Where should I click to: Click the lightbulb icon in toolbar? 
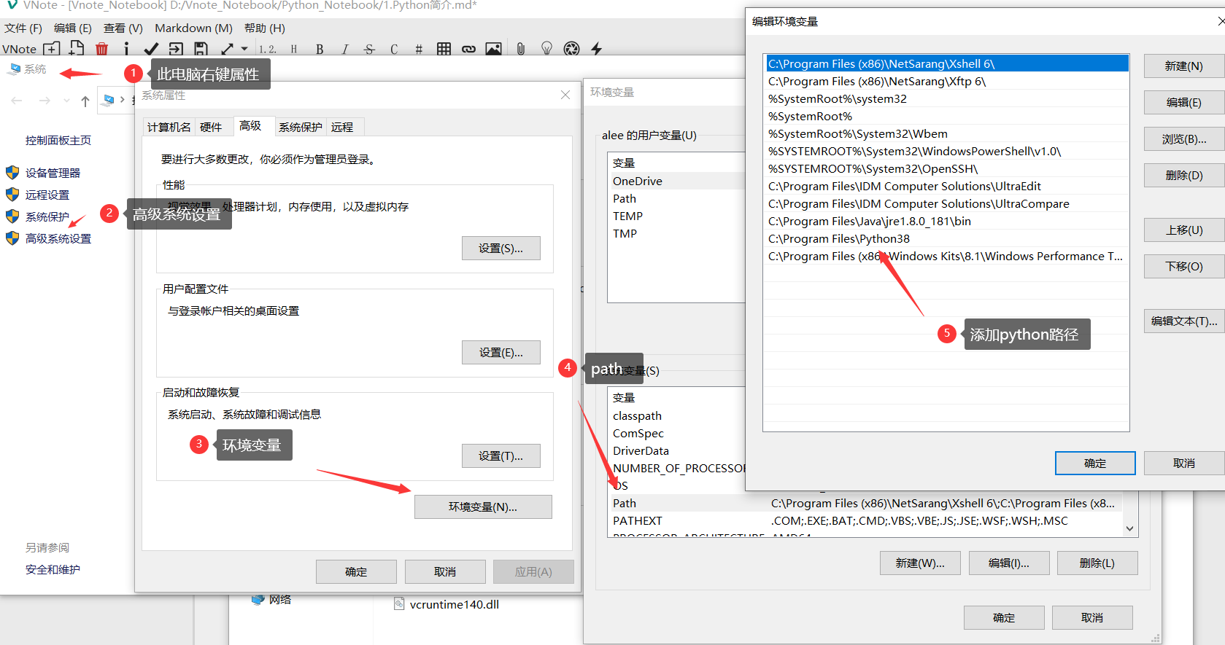click(546, 48)
